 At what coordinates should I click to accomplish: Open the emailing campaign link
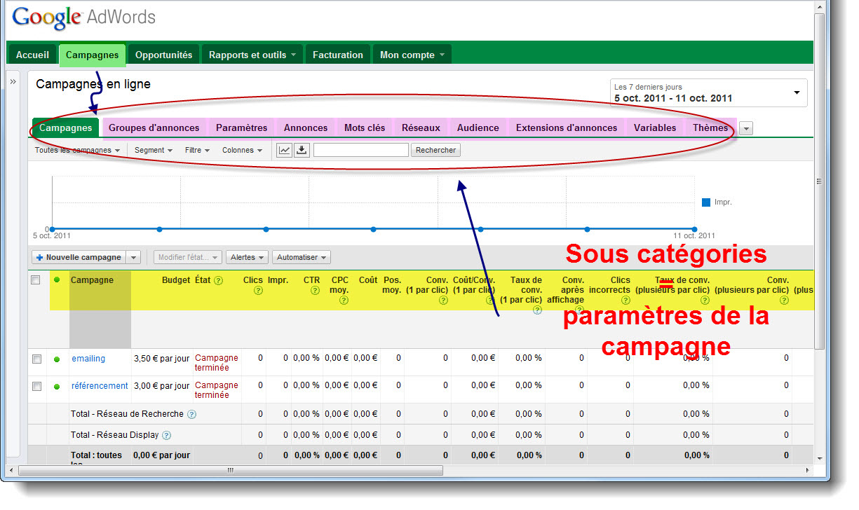[x=88, y=359]
